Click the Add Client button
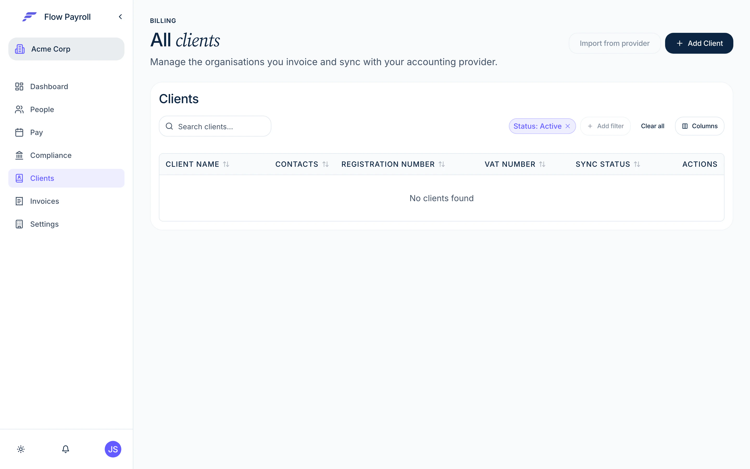This screenshot has width=750, height=469. (699, 44)
